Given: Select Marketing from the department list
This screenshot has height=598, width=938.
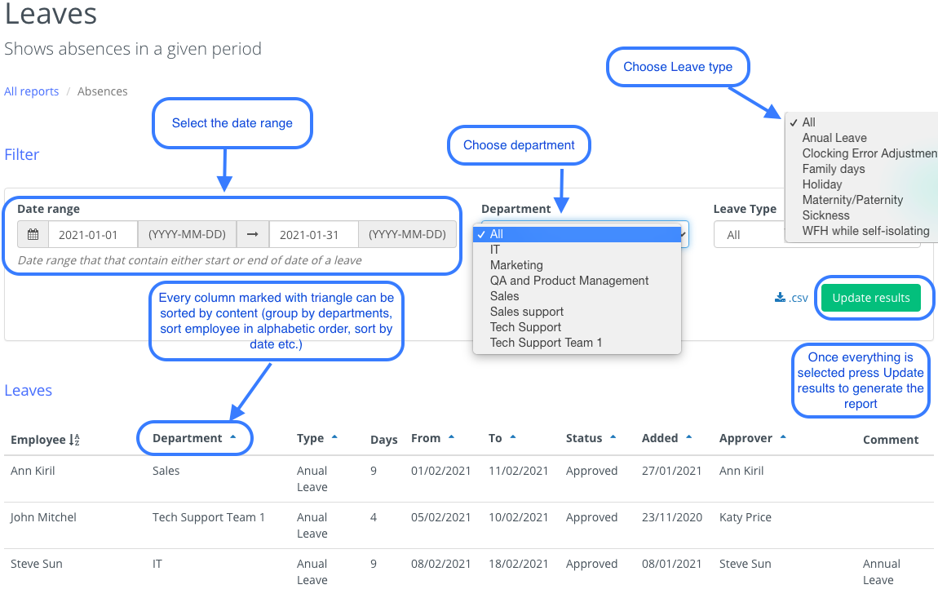Looking at the screenshot, I should (x=516, y=265).
